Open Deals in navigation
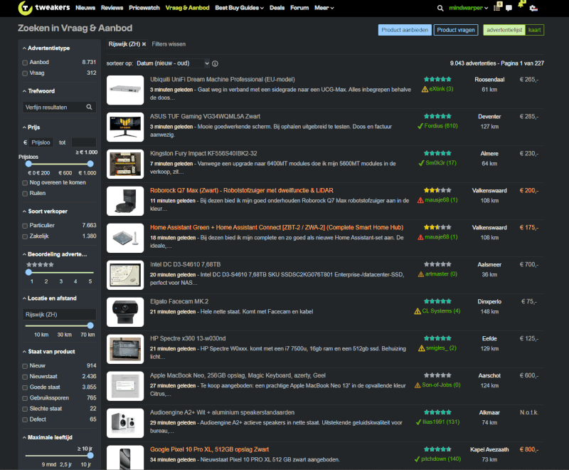This screenshot has height=470, width=569. tap(277, 8)
